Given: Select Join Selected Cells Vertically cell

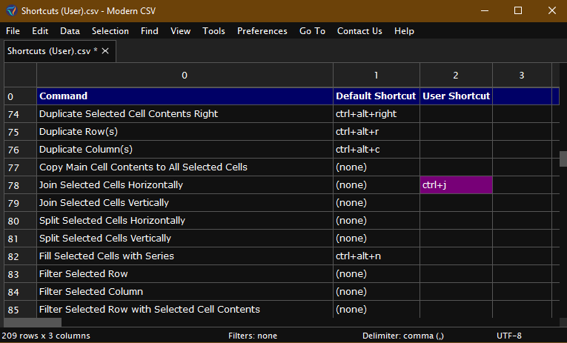Looking at the screenshot, I should pyautogui.click(x=185, y=203).
